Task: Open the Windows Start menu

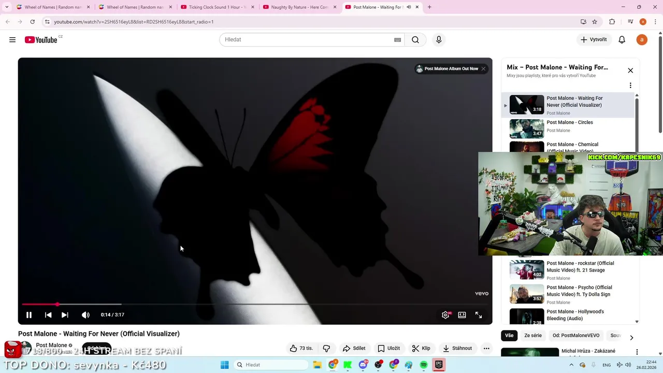Action: pyautogui.click(x=224, y=365)
